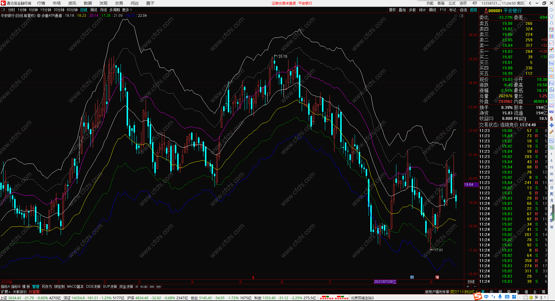Click the 图文F10 link

tap(457, 292)
